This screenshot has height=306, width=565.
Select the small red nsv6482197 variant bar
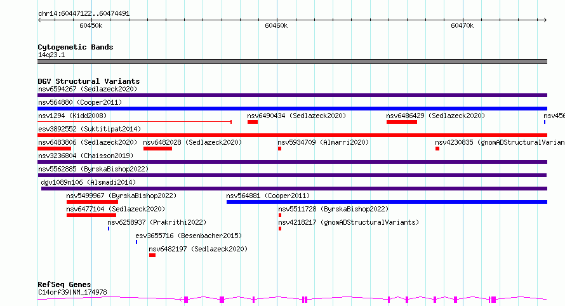pos(152,255)
